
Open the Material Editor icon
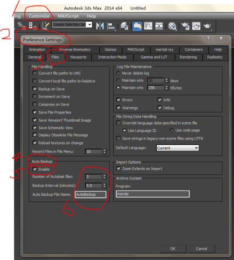tap(172, 26)
